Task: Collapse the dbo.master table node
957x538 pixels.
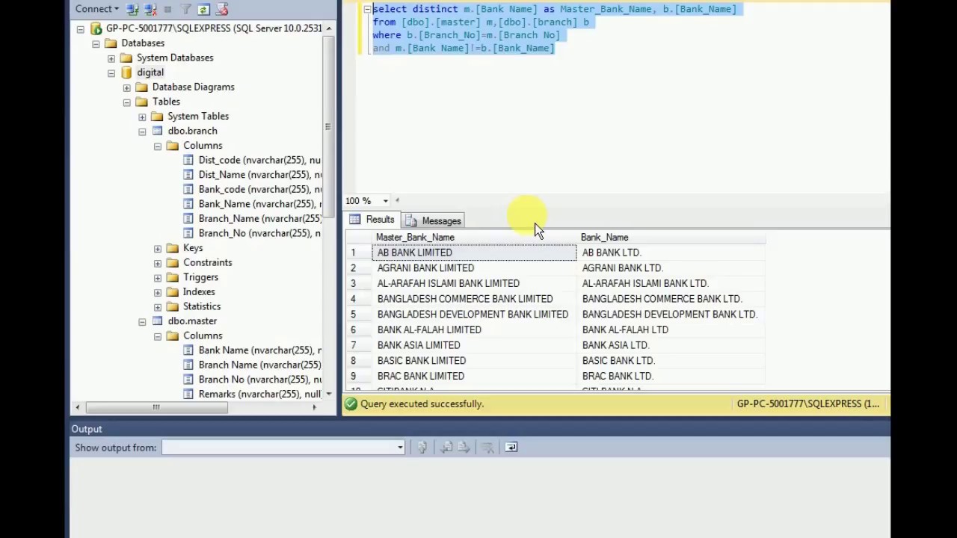Action: click(x=142, y=321)
